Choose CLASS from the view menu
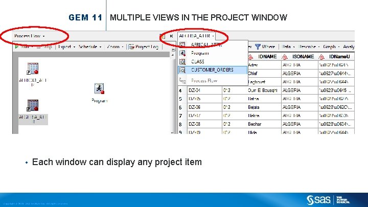Image resolution: width=368 pixels, height=207 pixels. (x=213, y=61)
